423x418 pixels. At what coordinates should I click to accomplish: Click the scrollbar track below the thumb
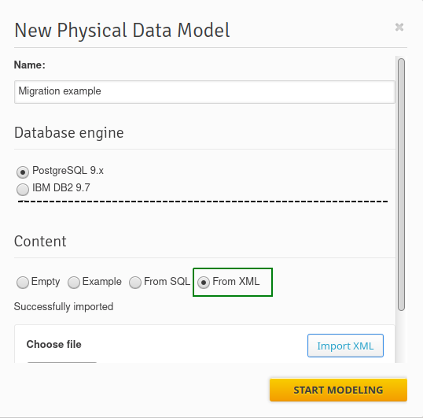tap(402, 336)
